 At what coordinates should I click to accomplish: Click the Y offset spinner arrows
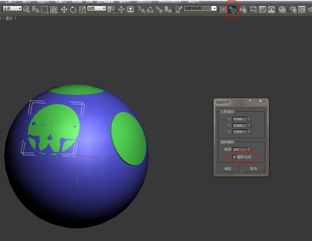pos(249,125)
